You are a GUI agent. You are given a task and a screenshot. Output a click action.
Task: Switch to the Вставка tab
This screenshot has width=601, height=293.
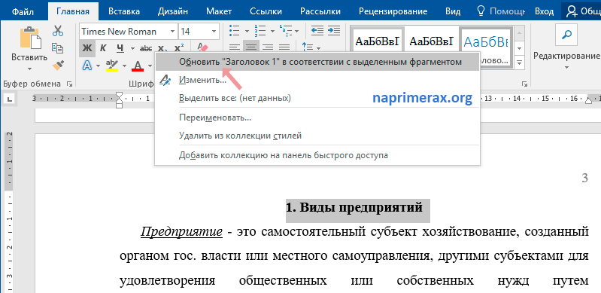(123, 11)
